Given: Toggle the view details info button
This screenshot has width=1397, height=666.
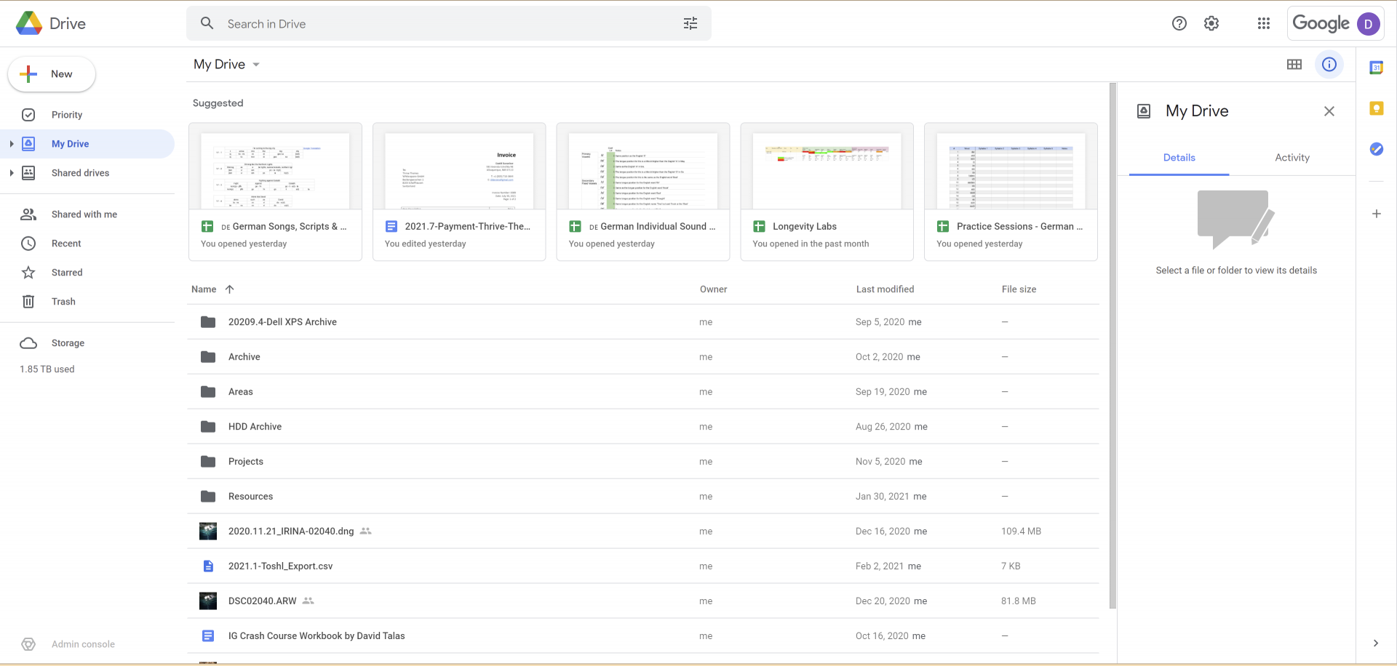Looking at the screenshot, I should [1329, 65].
